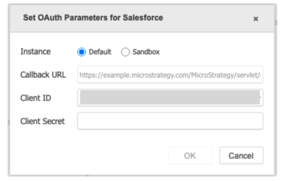Click the Client Secret input field
This screenshot has width=284, height=181.
(170, 121)
